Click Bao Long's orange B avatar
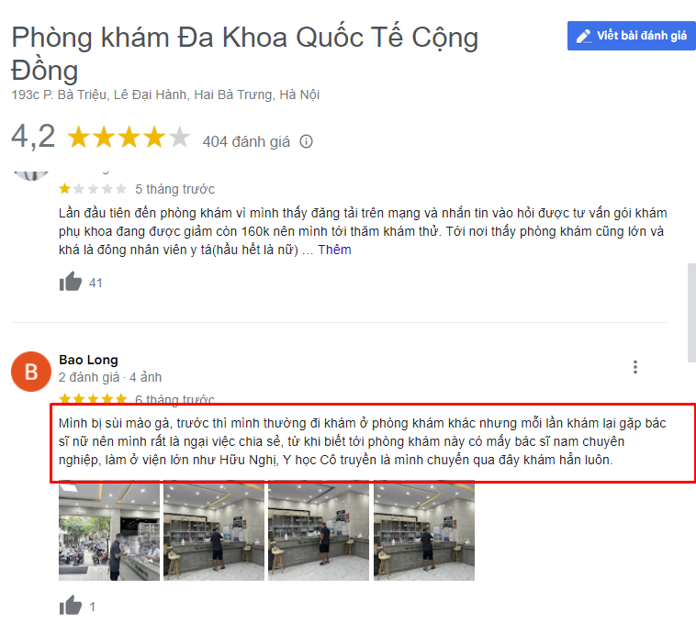This screenshot has height=623, width=696. (x=31, y=372)
